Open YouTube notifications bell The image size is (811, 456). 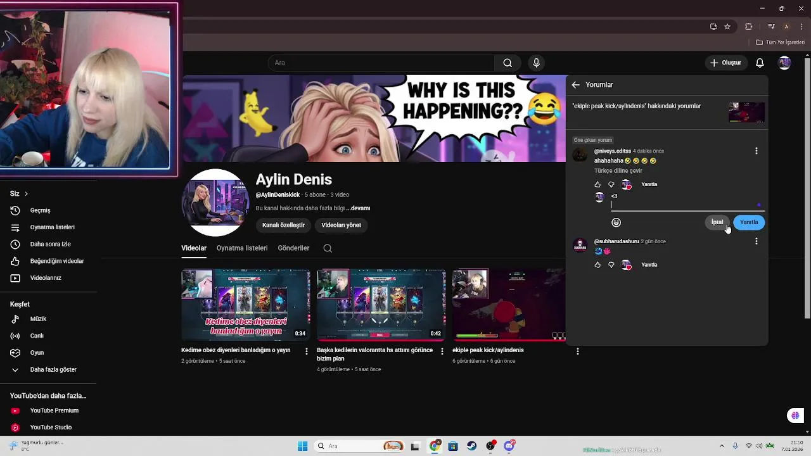tap(760, 63)
